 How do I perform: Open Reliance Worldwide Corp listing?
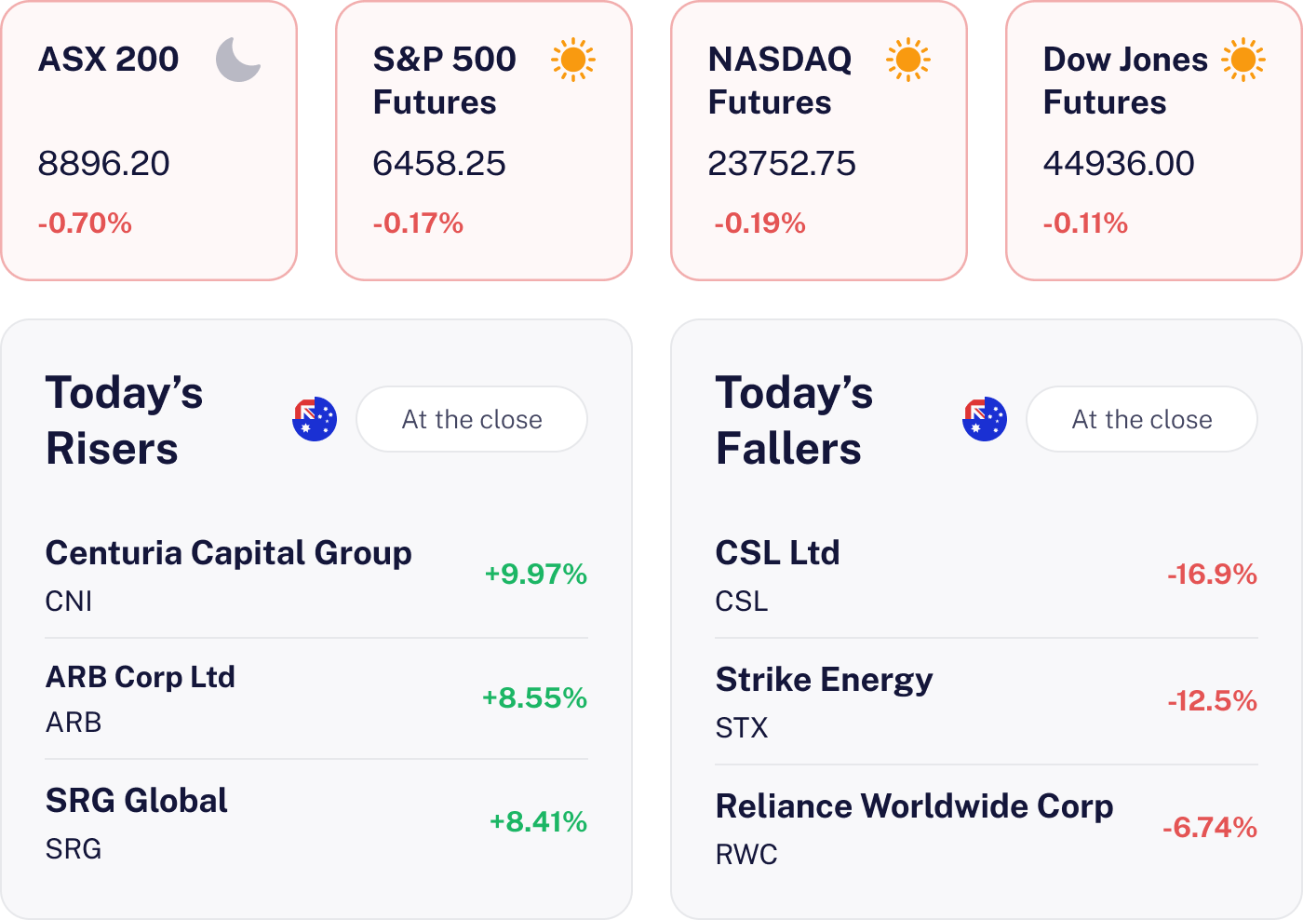[914, 806]
